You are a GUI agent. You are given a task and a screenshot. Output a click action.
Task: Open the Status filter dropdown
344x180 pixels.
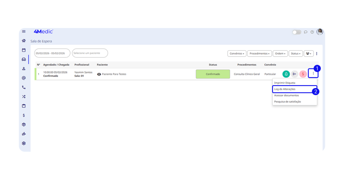[x=295, y=54]
